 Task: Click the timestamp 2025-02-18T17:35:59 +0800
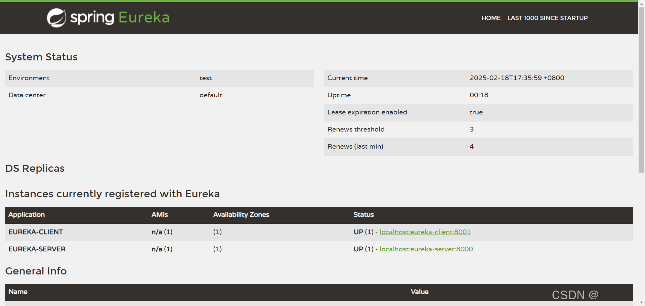[x=517, y=78]
